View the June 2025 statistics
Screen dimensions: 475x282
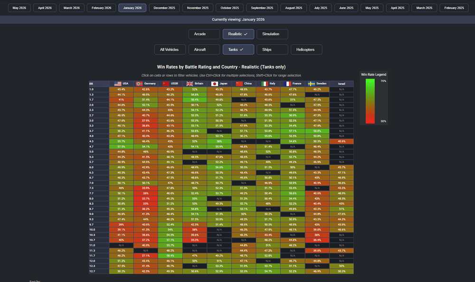(x=346, y=8)
